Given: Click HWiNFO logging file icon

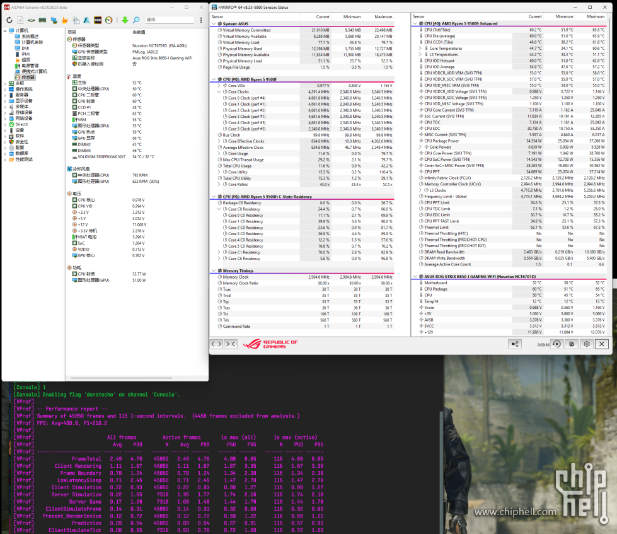Looking at the screenshot, I should (571, 344).
